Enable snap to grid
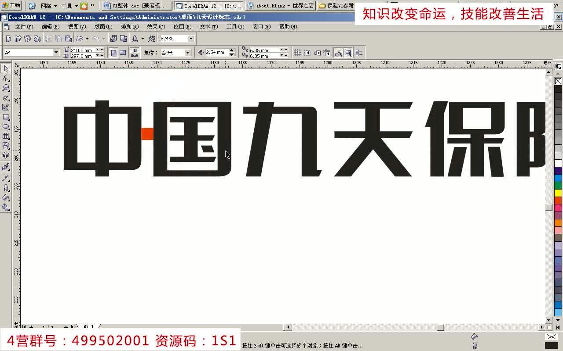Viewport: 563px width, 351px height. (298, 52)
